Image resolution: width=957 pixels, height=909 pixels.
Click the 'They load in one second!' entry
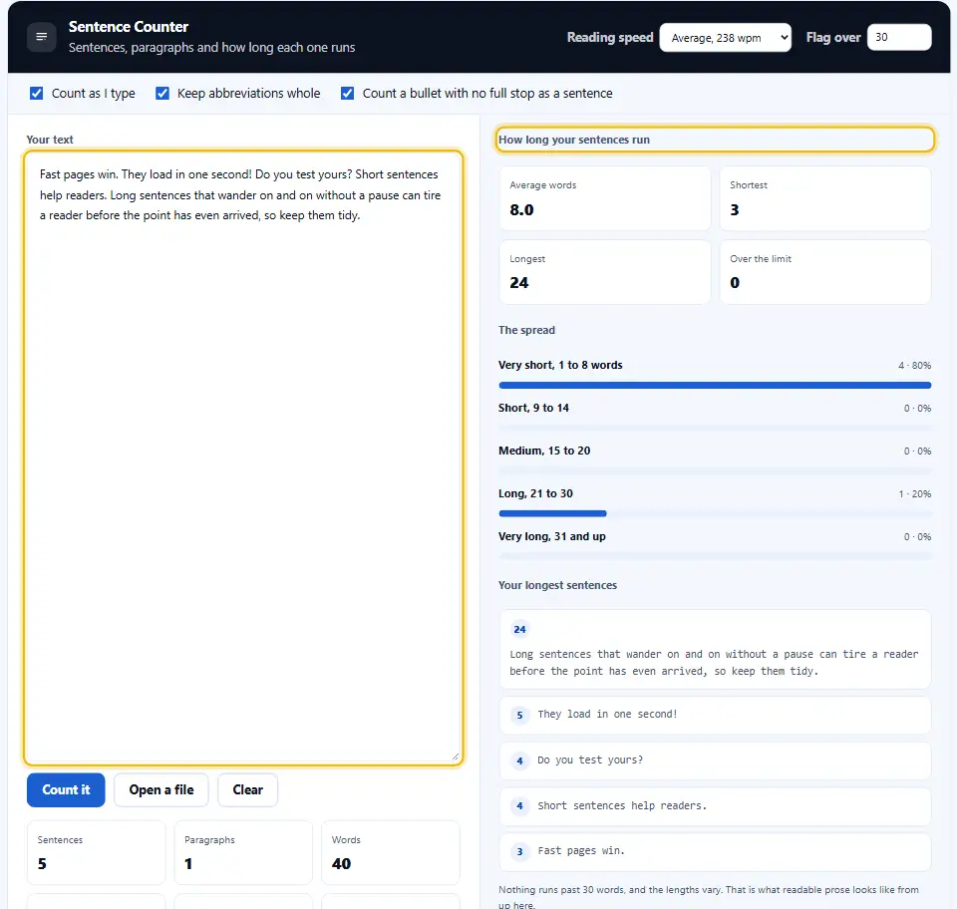tap(715, 715)
